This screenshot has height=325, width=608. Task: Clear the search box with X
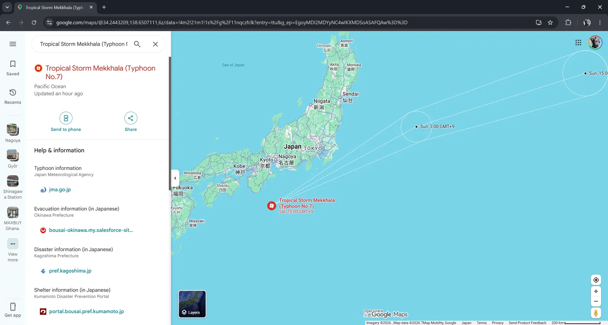pos(155,44)
